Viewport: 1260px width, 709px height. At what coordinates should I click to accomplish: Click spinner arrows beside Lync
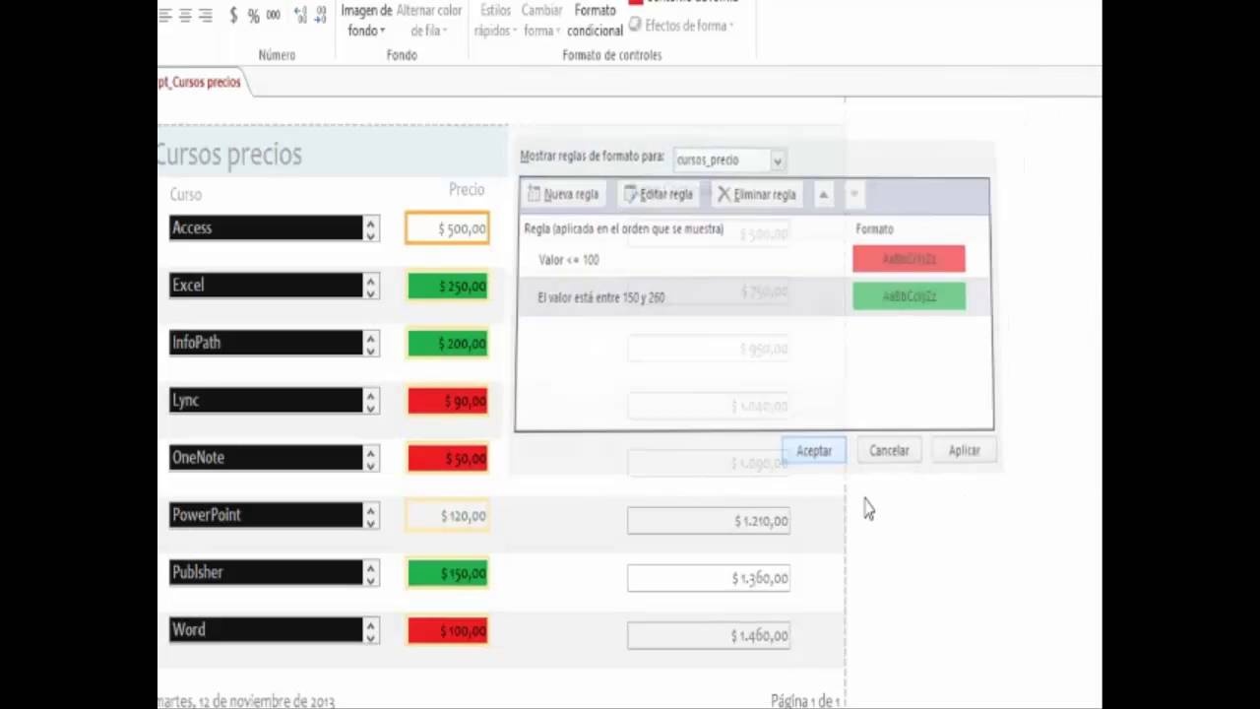371,401
